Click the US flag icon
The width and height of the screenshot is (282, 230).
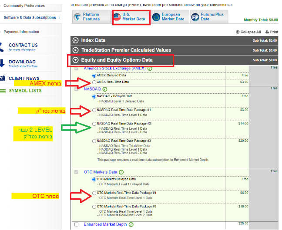(x=117, y=17)
